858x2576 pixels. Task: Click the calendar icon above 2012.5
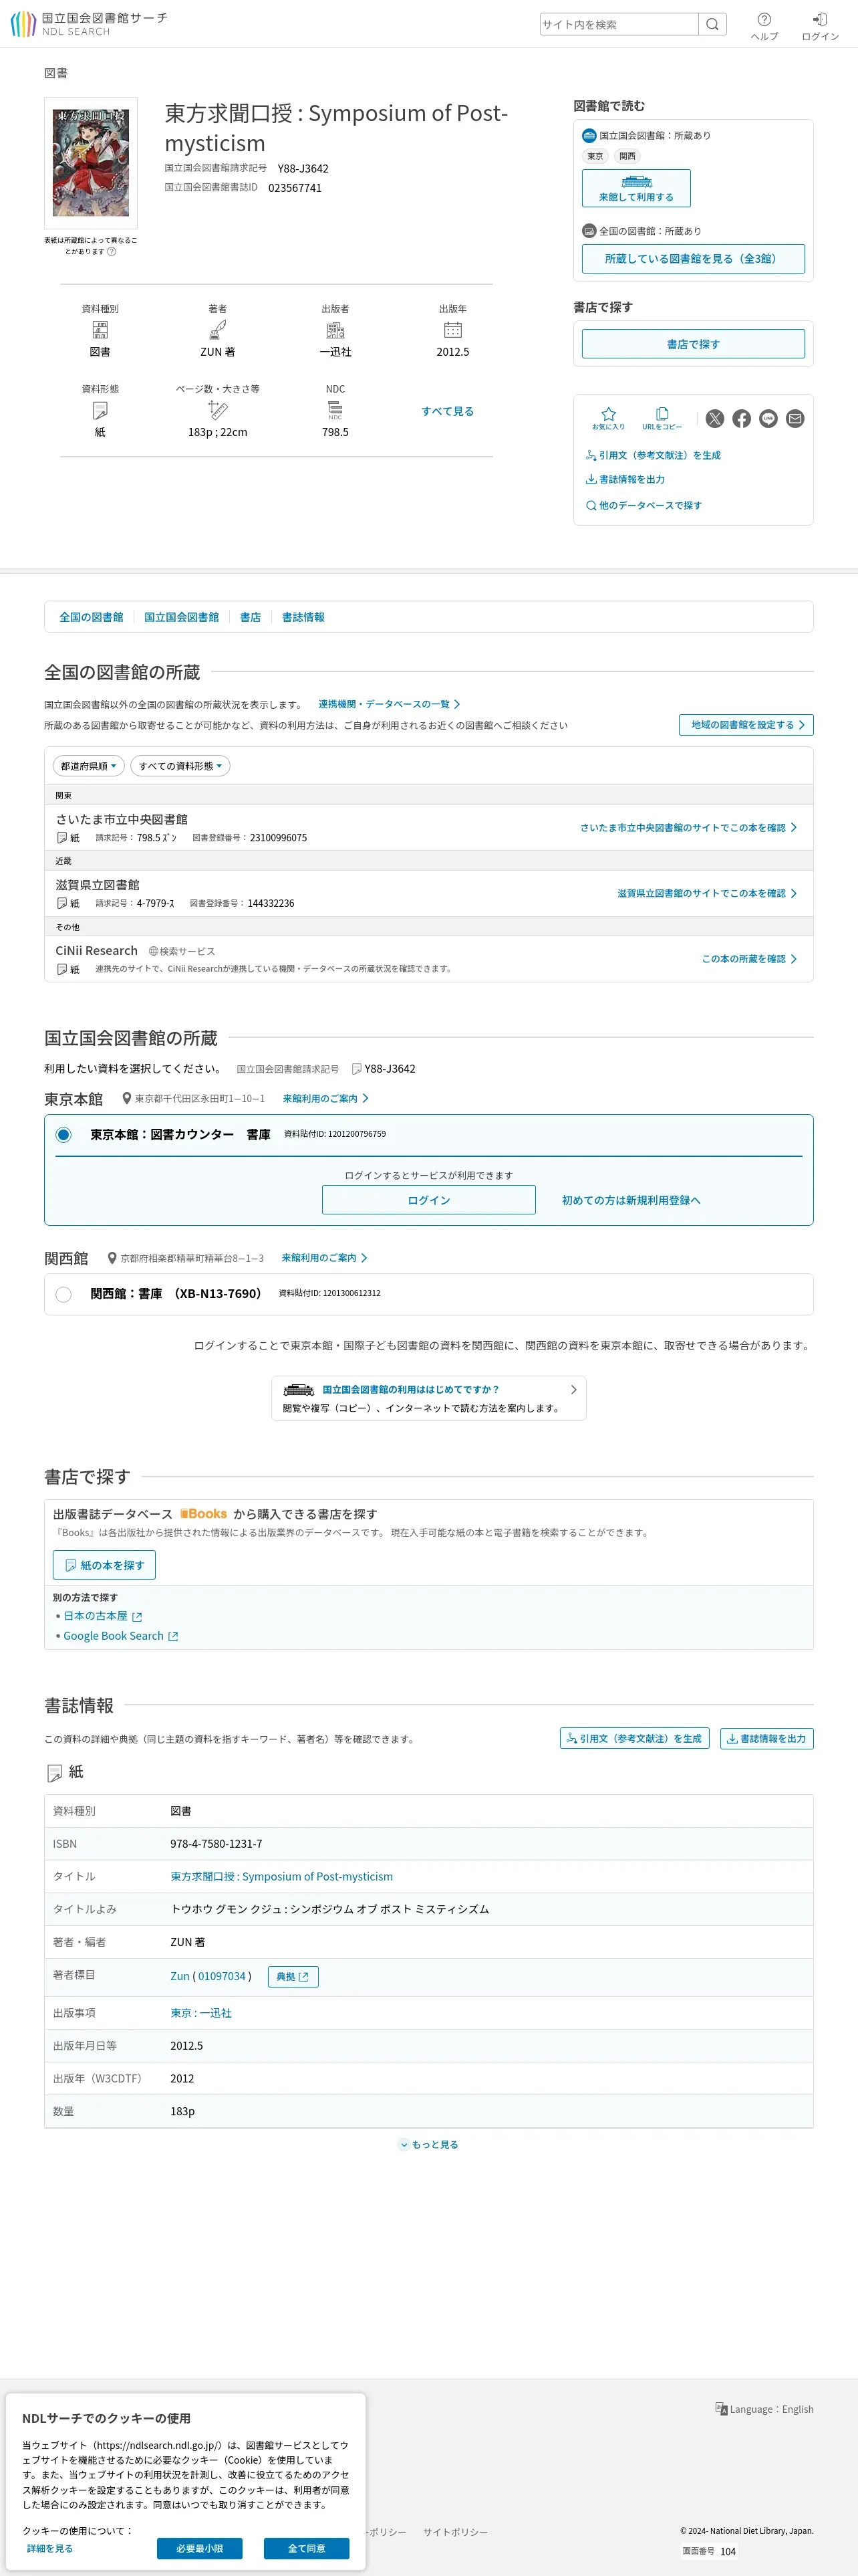click(452, 330)
